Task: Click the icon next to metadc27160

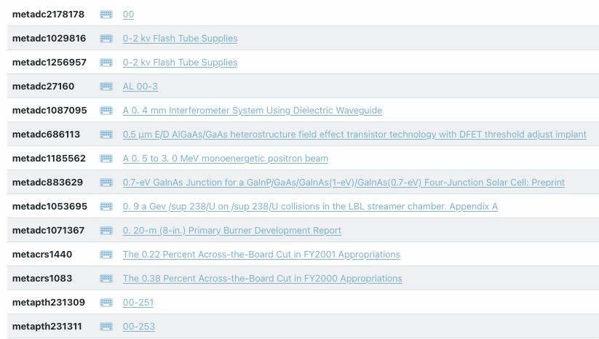Action: 106,87
